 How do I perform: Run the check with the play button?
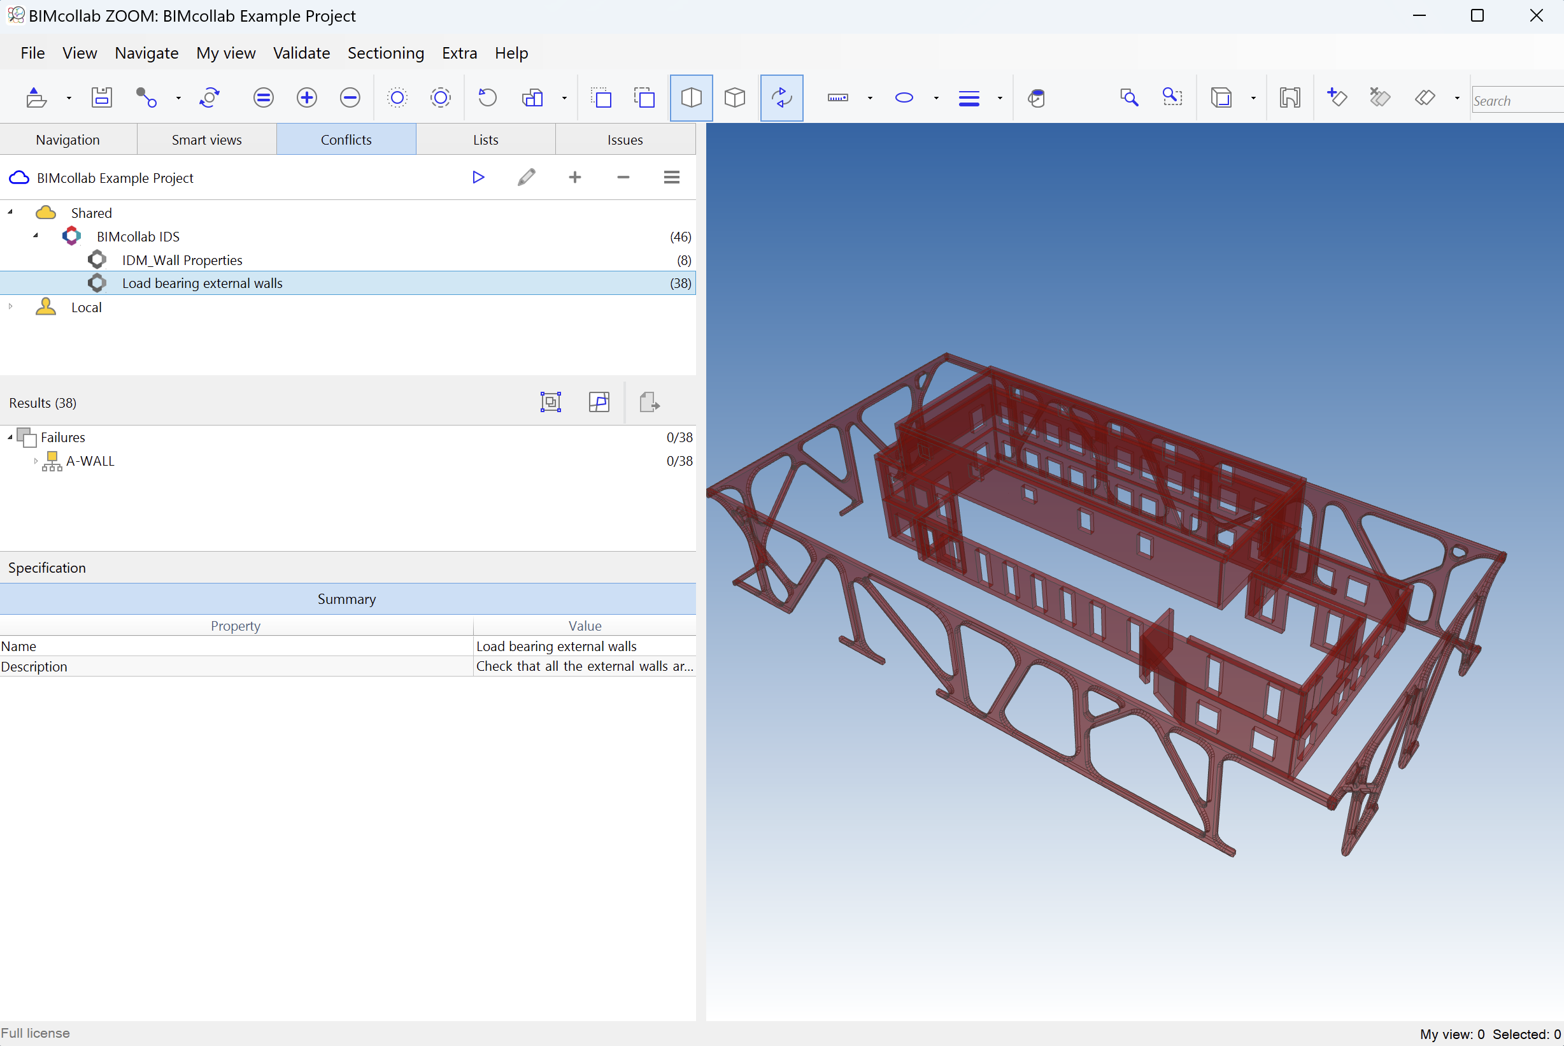coord(478,178)
